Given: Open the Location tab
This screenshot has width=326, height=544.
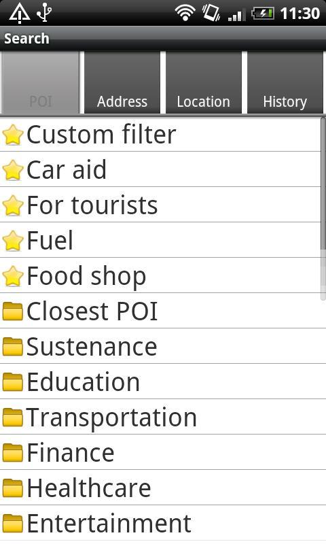Looking at the screenshot, I should (x=203, y=82).
